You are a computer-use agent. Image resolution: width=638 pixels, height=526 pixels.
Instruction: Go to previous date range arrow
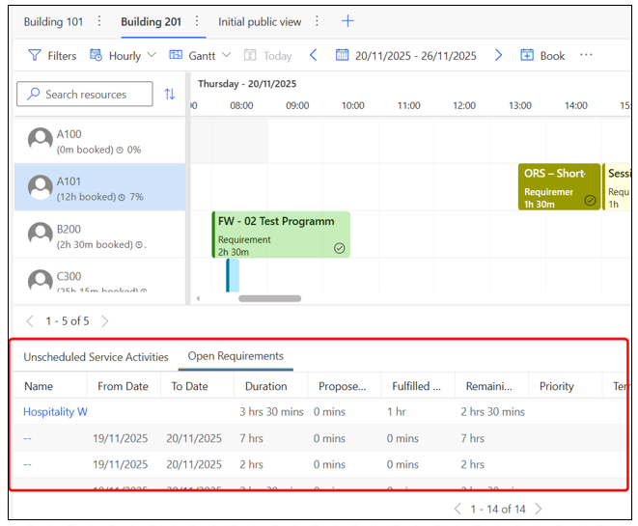[313, 56]
